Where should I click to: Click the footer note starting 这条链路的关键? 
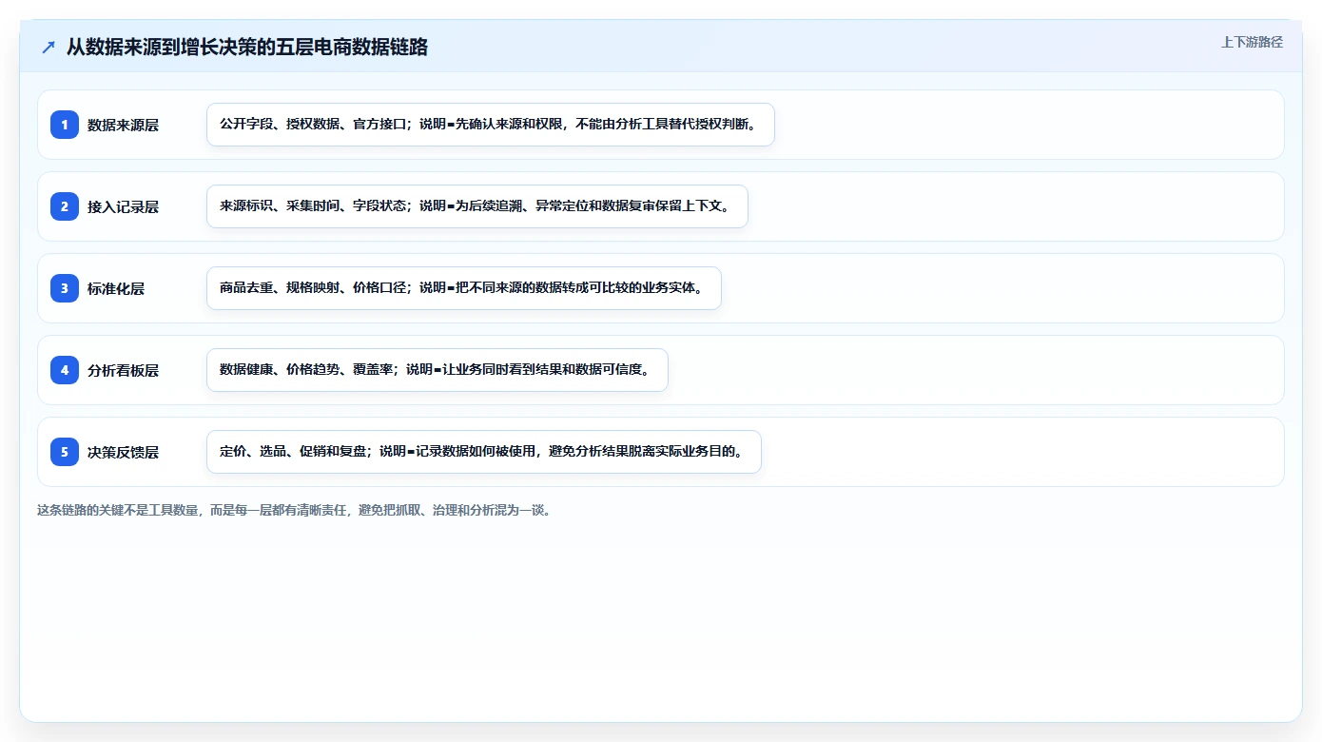(x=294, y=510)
